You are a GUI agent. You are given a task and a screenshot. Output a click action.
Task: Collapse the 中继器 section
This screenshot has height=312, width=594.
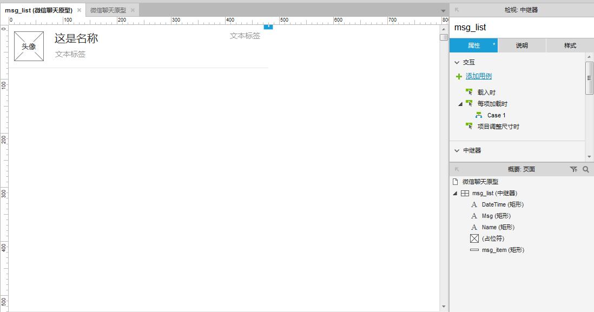457,151
